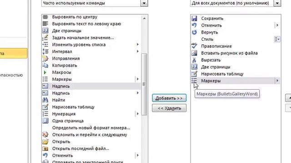Screen dimensions: 291x163
Task: Click the picture icon beside Вставить рисунок из файла
Action: (x=194, y=53)
